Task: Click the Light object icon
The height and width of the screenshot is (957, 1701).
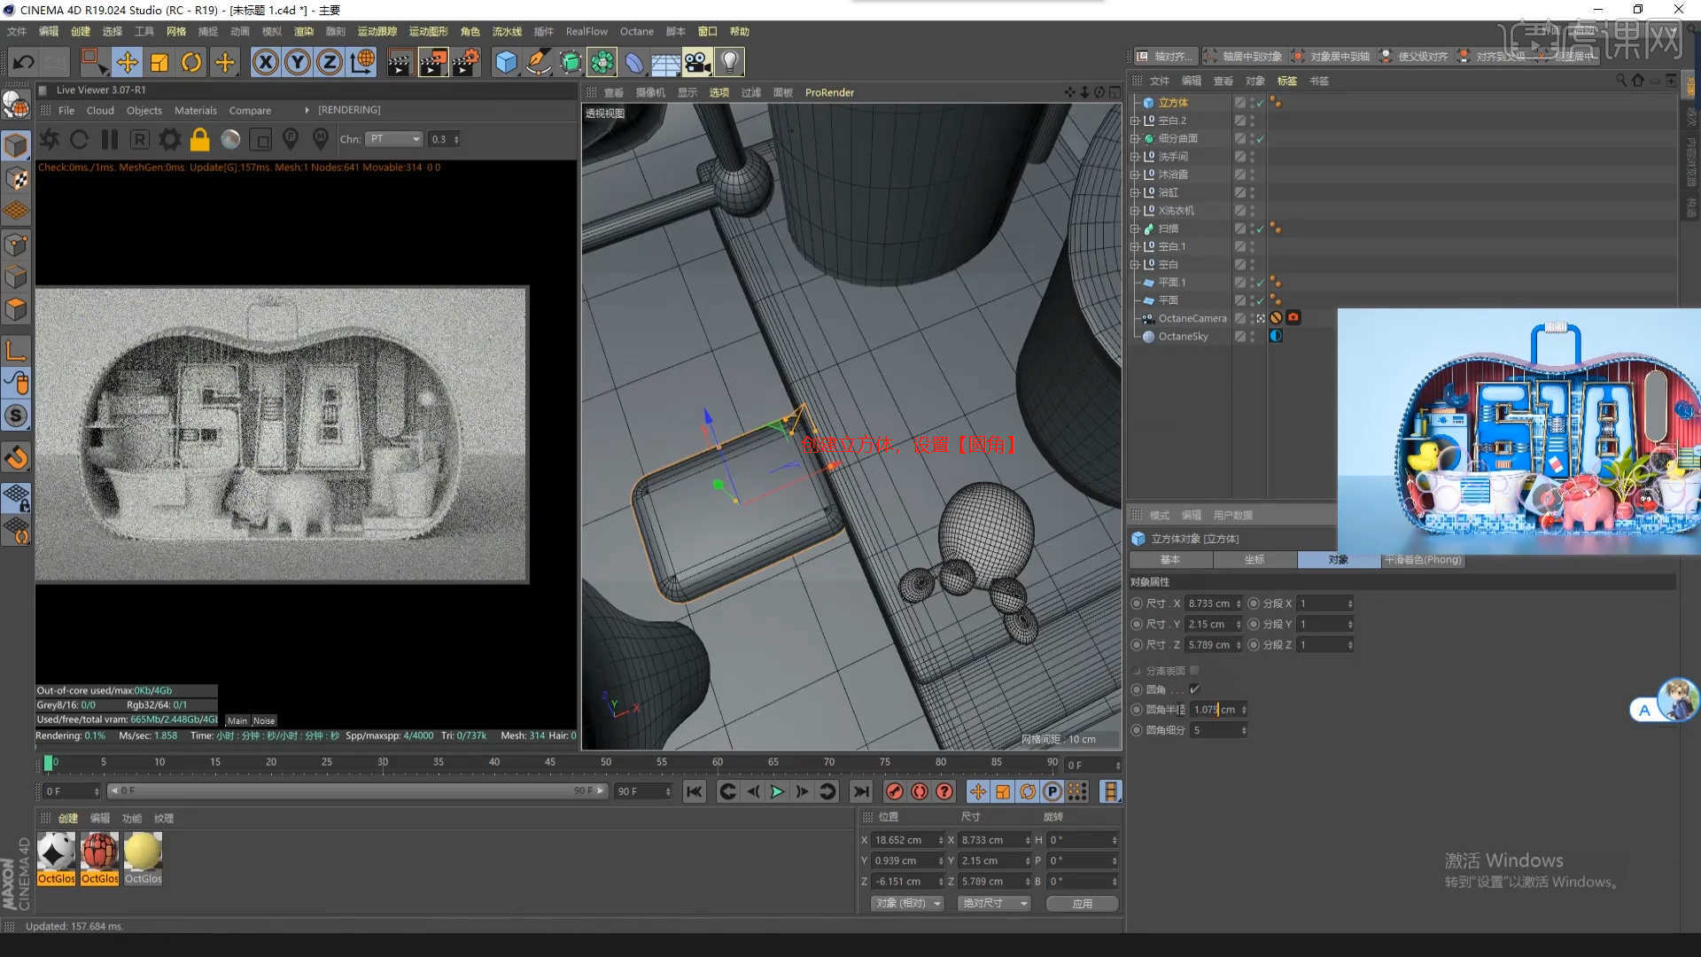Action: (x=729, y=62)
